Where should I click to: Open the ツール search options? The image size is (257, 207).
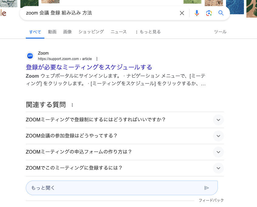tap(220, 32)
